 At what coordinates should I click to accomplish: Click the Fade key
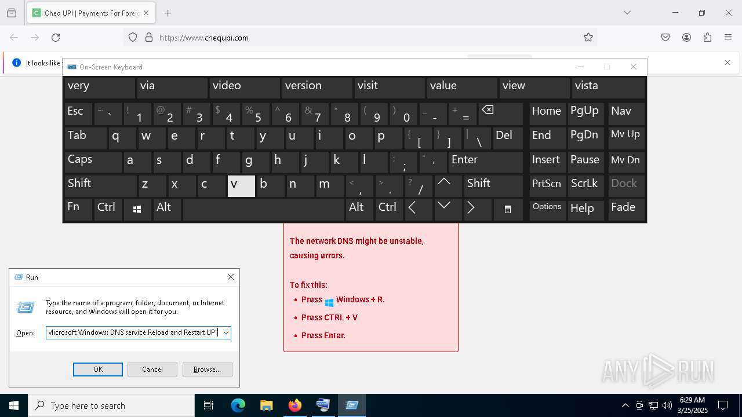coord(627,210)
